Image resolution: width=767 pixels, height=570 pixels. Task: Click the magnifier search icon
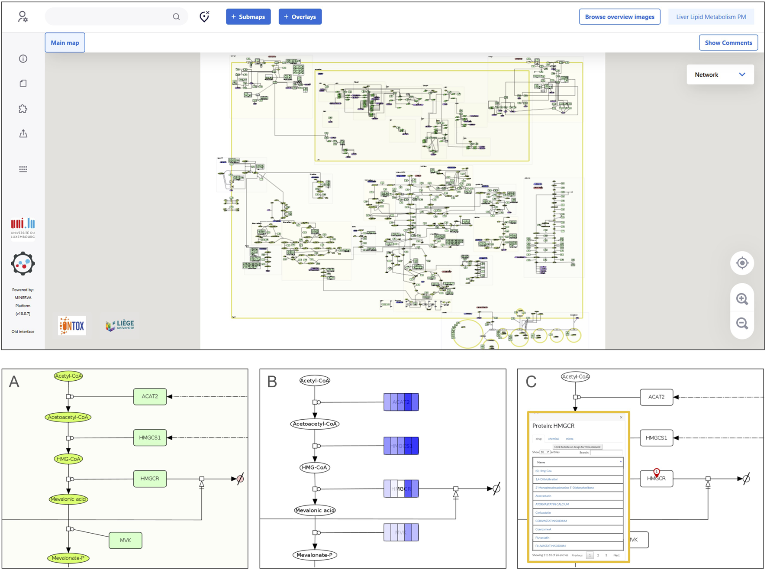[x=176, y=17]
